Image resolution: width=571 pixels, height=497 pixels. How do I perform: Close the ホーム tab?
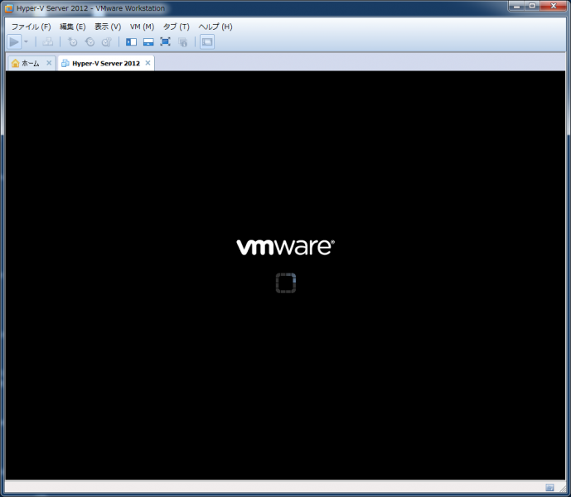(x=49, y=63)
